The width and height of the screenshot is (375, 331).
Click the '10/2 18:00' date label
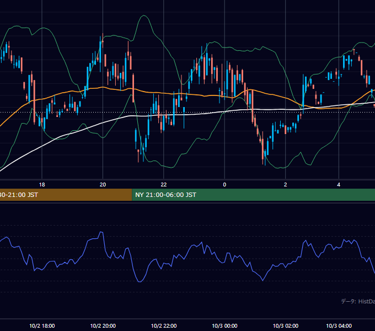42,325
